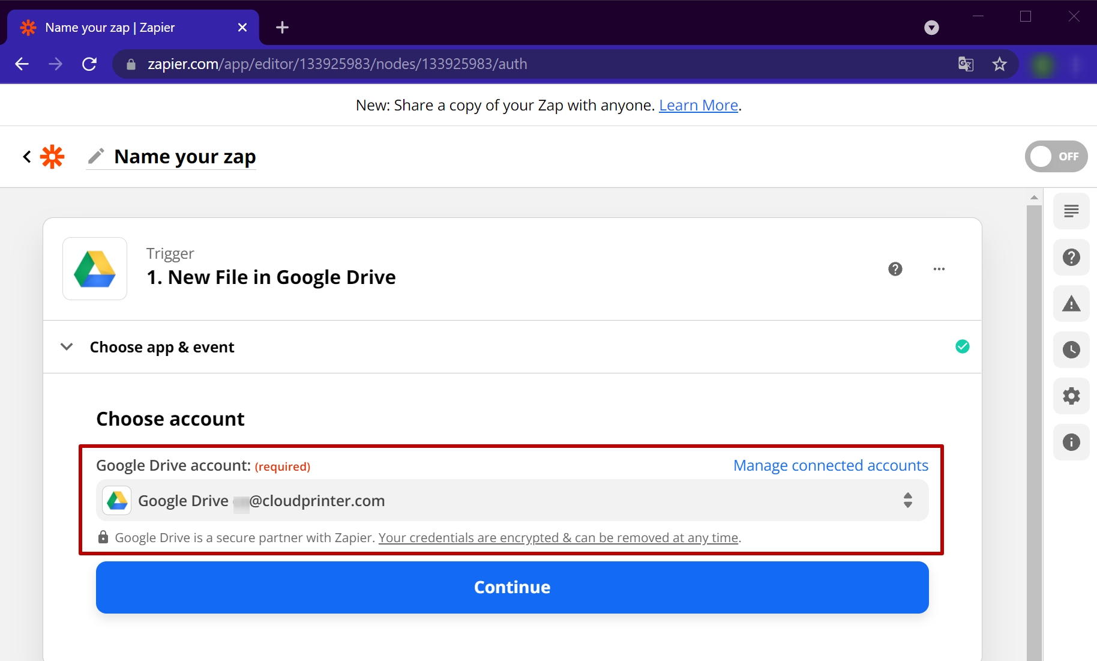Click the 'Google Drive account:' label
1097x661 pixels.
point(173,465)
